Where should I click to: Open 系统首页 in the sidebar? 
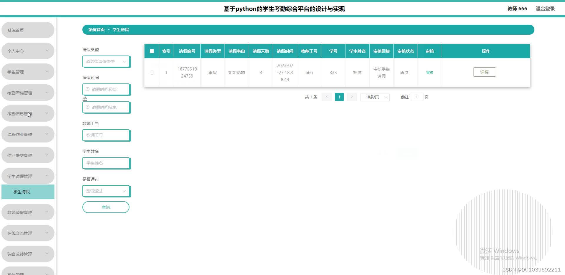tap(28, 30)
